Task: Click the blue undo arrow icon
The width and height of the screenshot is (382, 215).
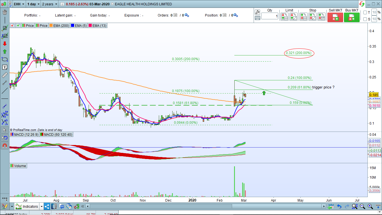Action: (339, 207)
